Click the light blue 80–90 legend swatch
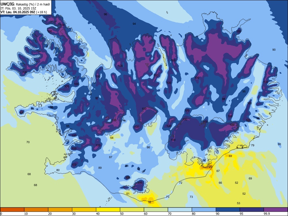The width and height of the screenshot is (288, 216). [204, 210]
